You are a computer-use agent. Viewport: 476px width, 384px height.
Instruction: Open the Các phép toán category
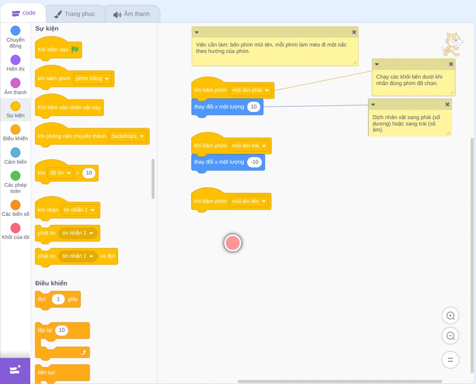pos(16,182)
